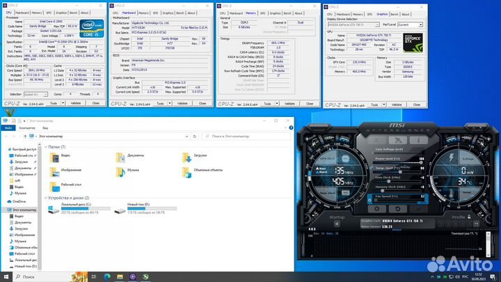Expand the Explorer ribbon chevron
Screen dimensions: 501x282
pos(285,128)
